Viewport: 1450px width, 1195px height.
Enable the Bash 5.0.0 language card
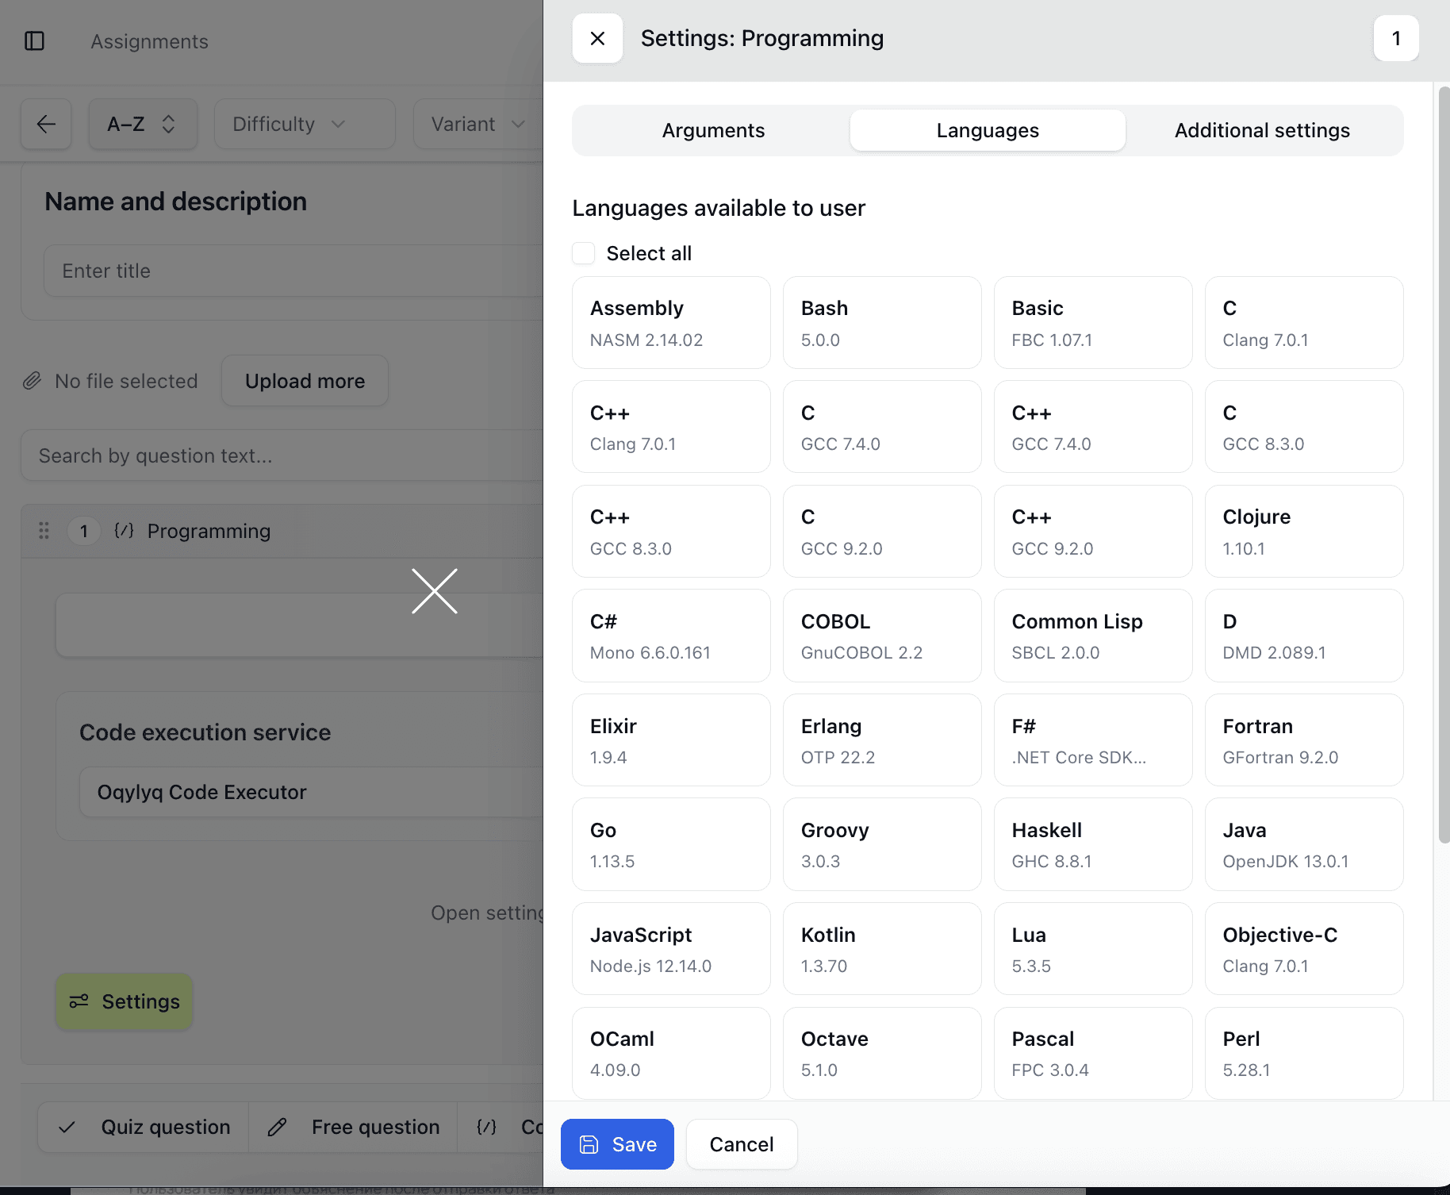coord(882,322)
